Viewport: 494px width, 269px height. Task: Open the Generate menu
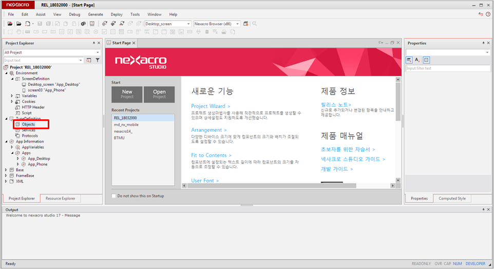96,14
